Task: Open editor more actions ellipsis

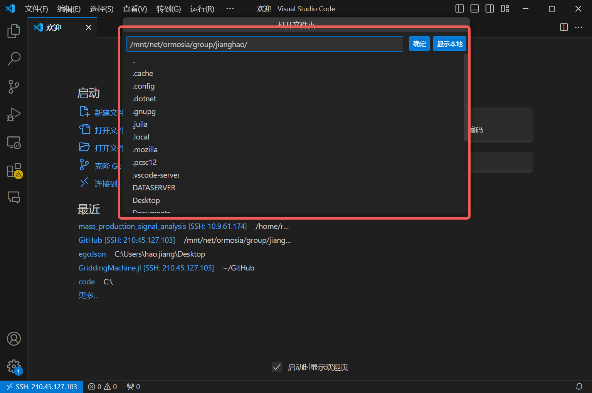Action: pyautogui.click(x=579, y=27)
